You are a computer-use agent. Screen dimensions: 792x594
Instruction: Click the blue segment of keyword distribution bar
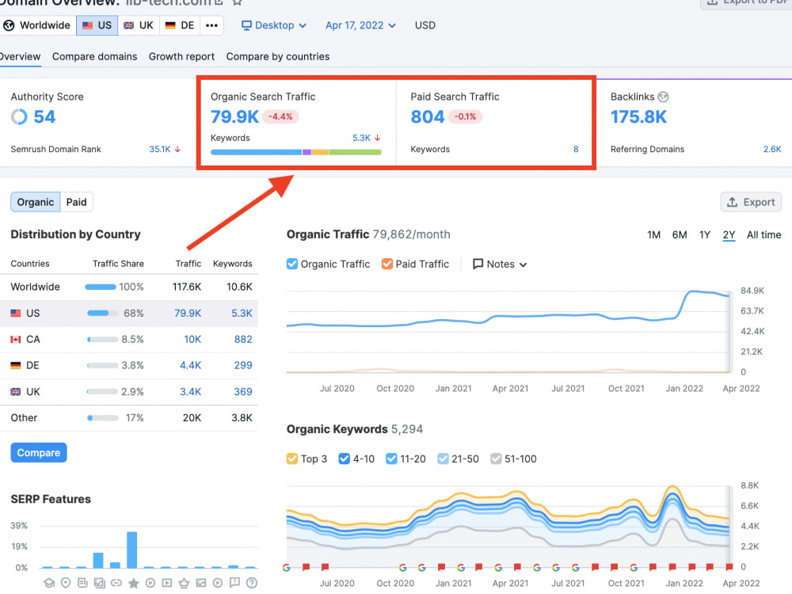(256, 152)
